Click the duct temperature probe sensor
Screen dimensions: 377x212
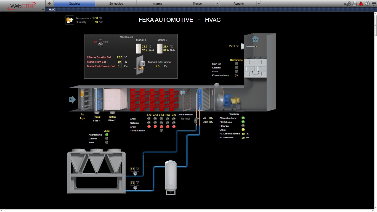[249, 46]
